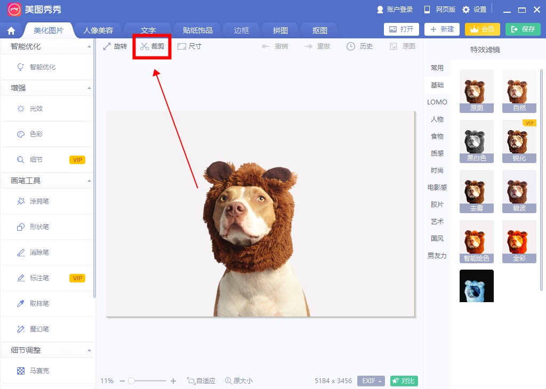Open the EXIF dropdown

[371, 381]
